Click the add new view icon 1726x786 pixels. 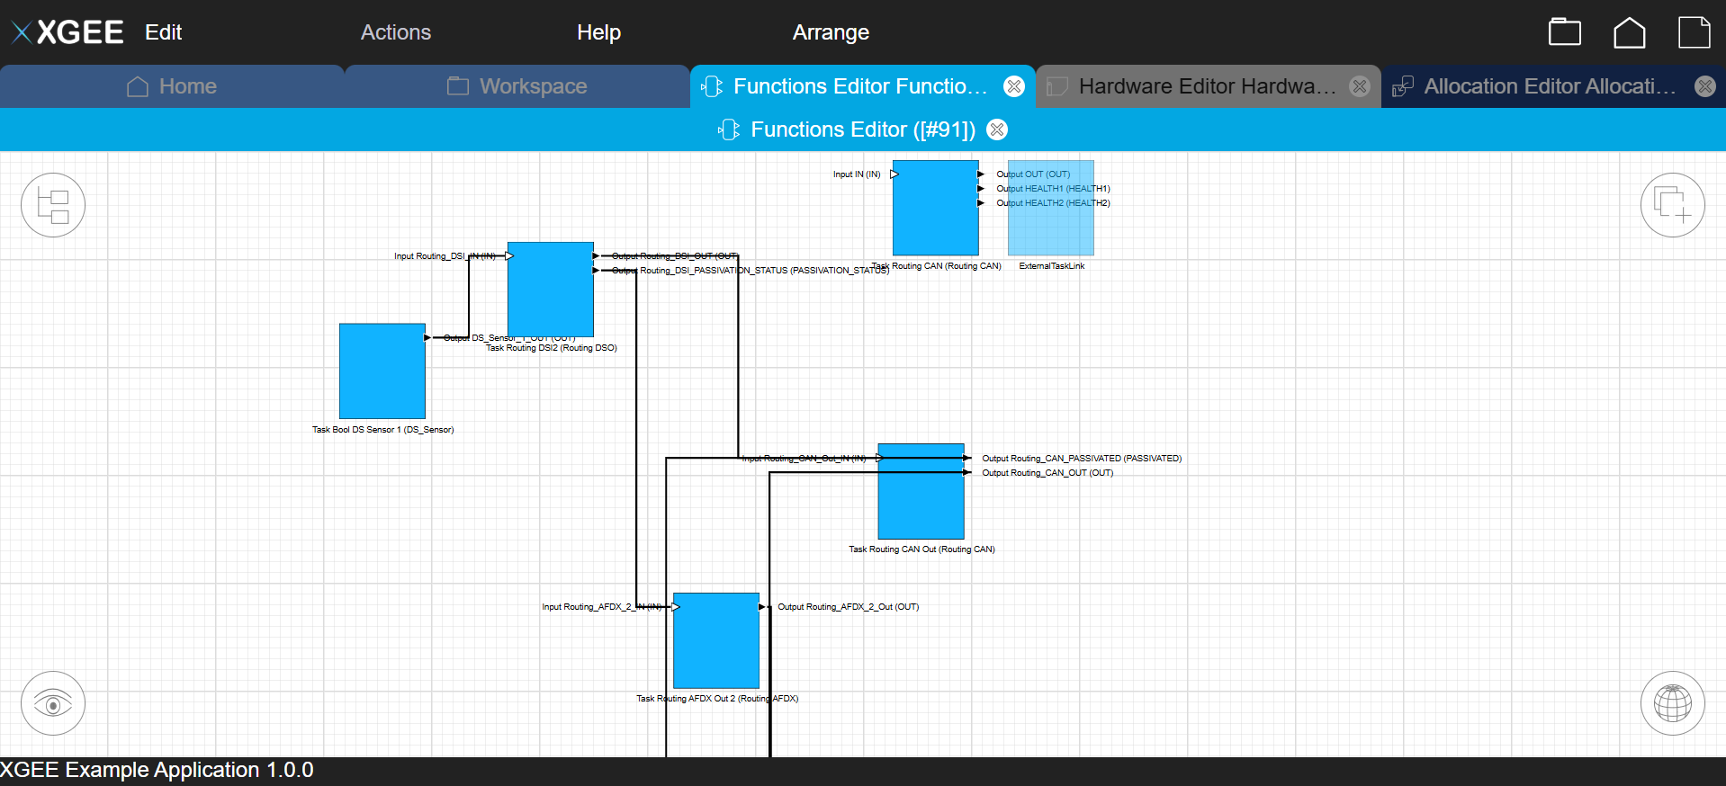point(1672,205)
